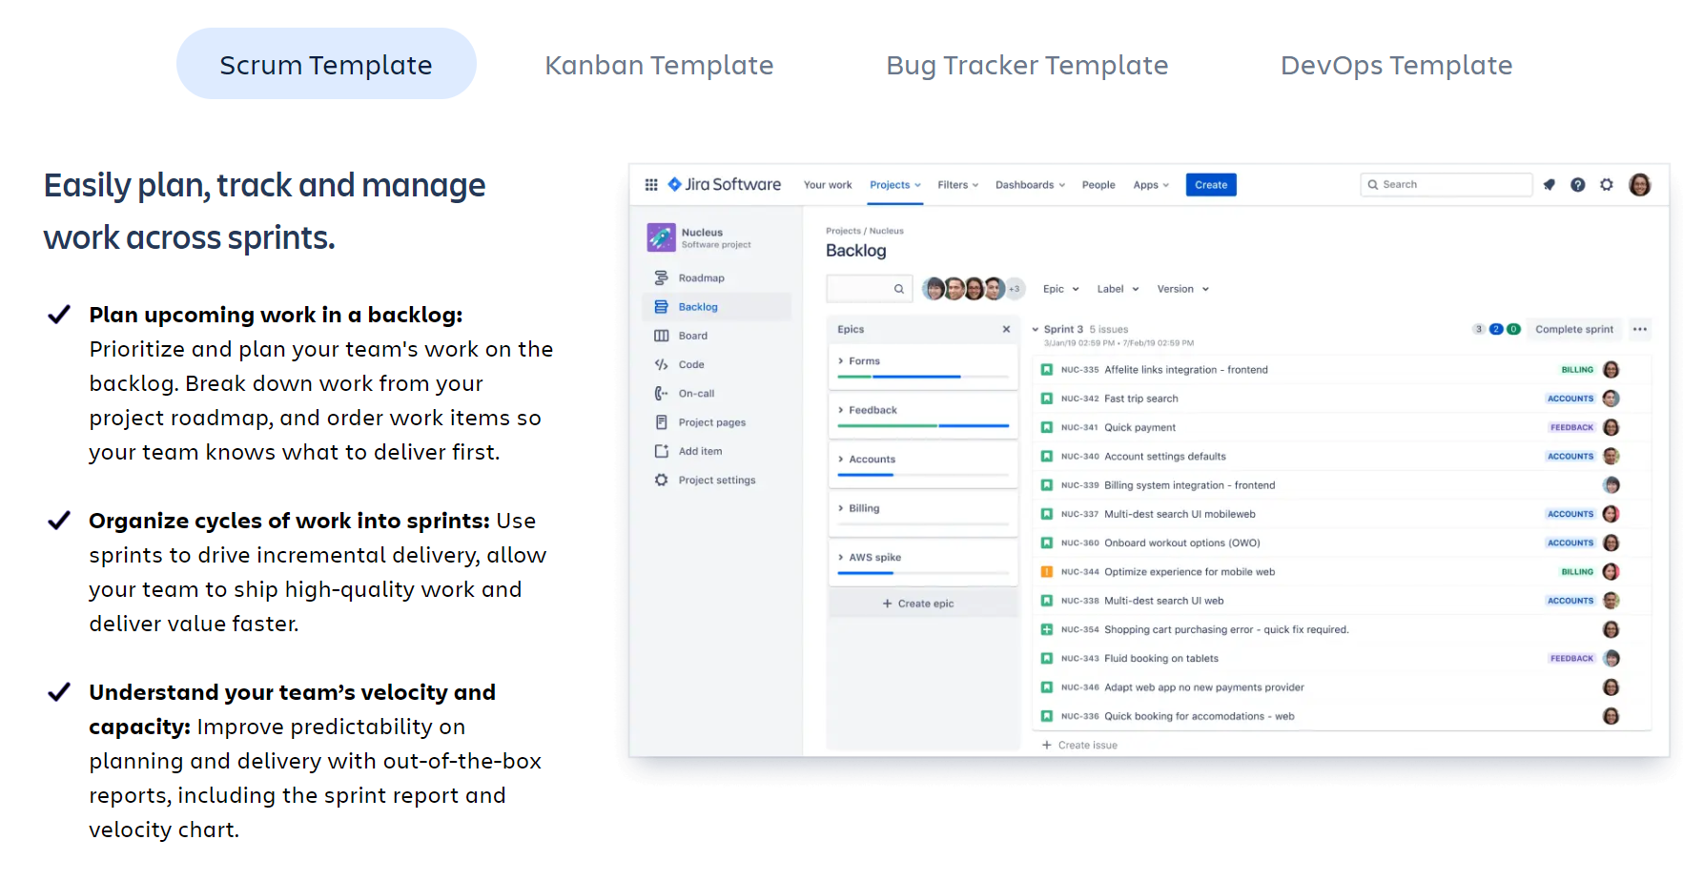The image size is (1683, 881).
Task: Switch to the Kanban Template tab
Action: point(659,65)
